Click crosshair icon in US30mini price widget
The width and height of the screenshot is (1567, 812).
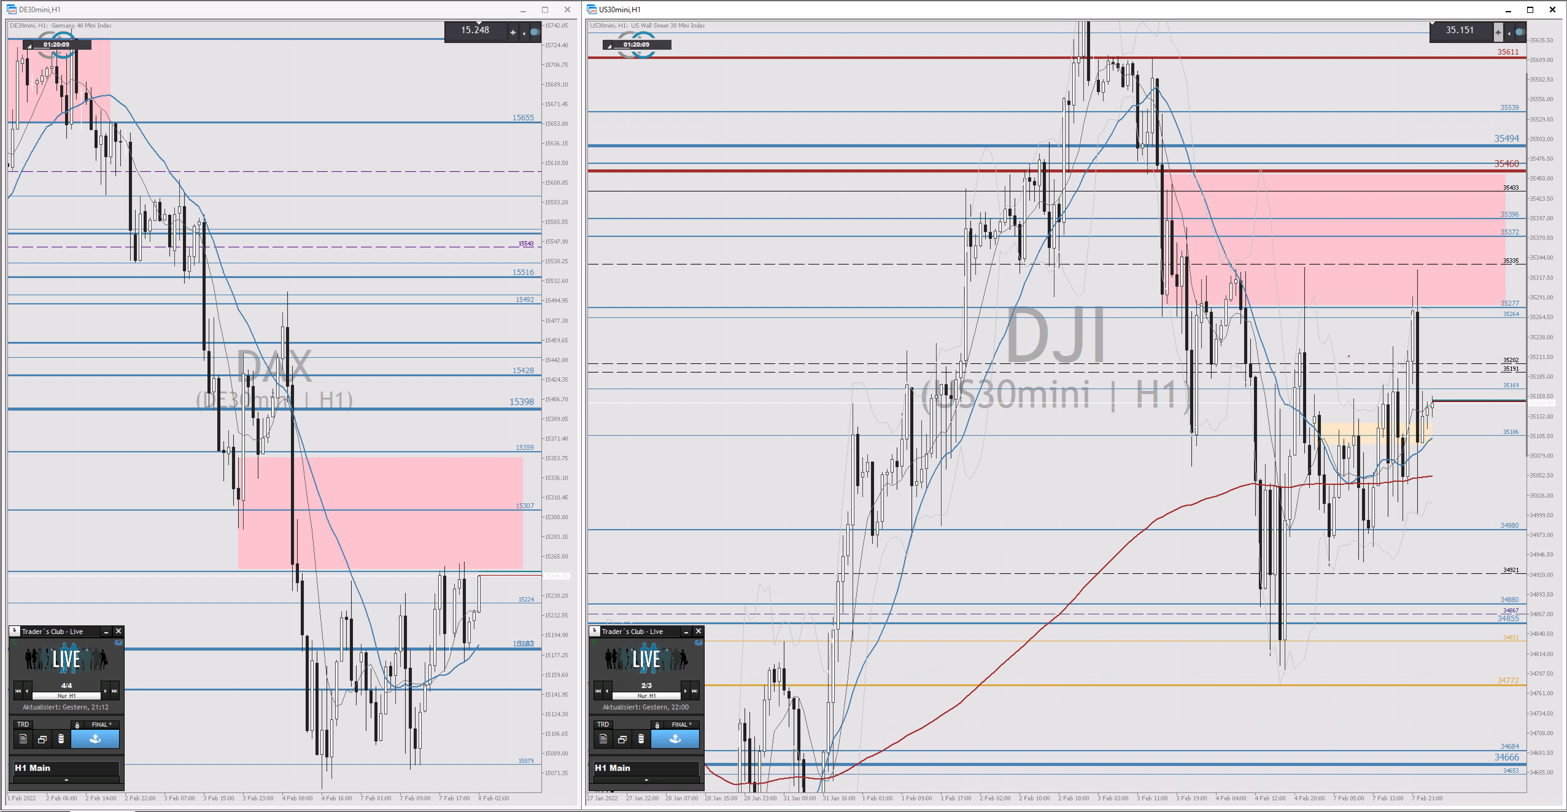click(1498, 32)
